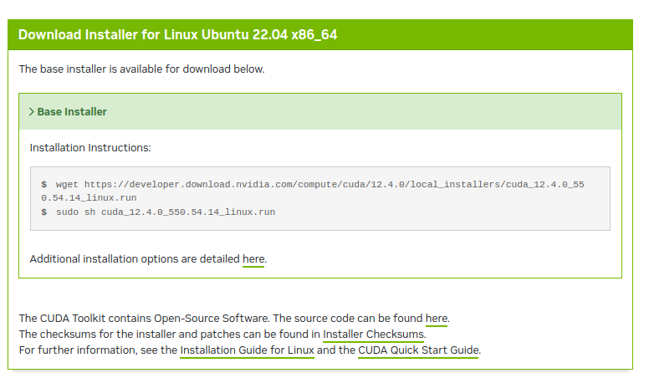Image resolution: width=649 pixels, height=378 pixels.
Task: Click the 'For further information, see the' text
Action: pos(98,350)
